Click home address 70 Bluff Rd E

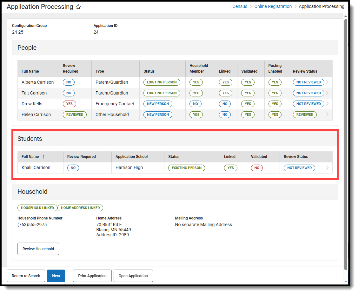pos(109,225)
